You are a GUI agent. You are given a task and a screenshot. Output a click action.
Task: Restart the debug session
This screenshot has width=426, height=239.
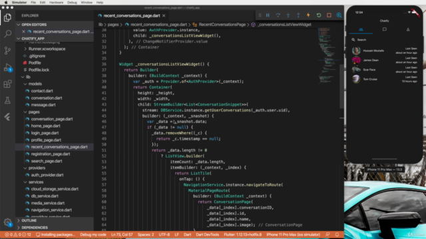(x=319, y=15)
